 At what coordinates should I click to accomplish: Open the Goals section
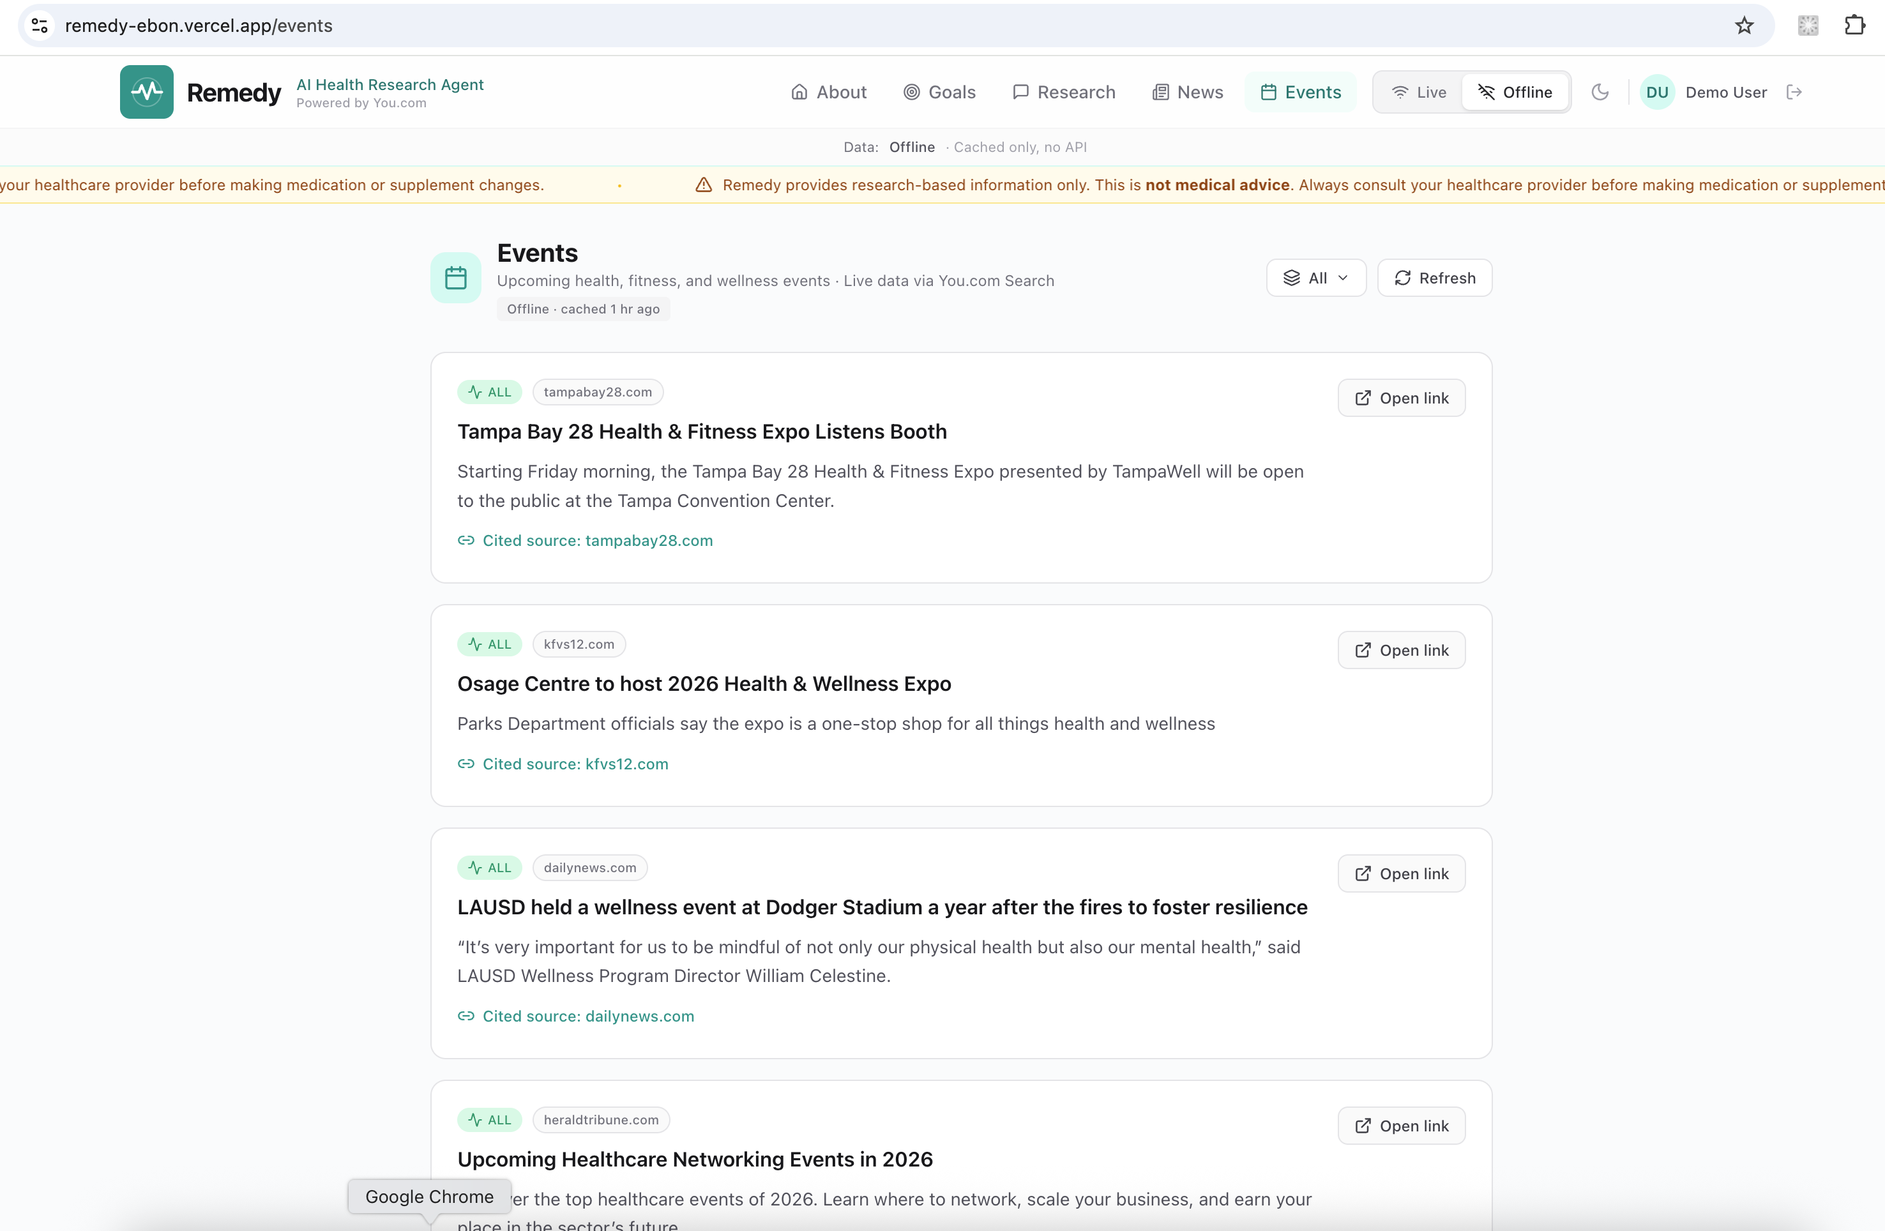click(939, 92)
